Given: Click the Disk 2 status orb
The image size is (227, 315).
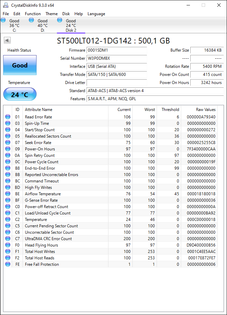Looking at the screenshot, I should click(x=60, y=20).
